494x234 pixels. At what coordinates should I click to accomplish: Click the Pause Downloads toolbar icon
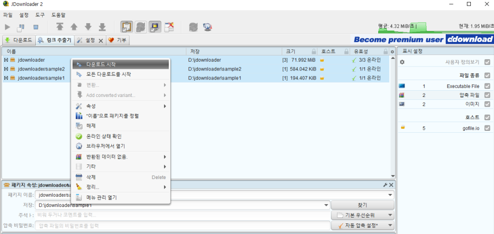tap(21, 27)
